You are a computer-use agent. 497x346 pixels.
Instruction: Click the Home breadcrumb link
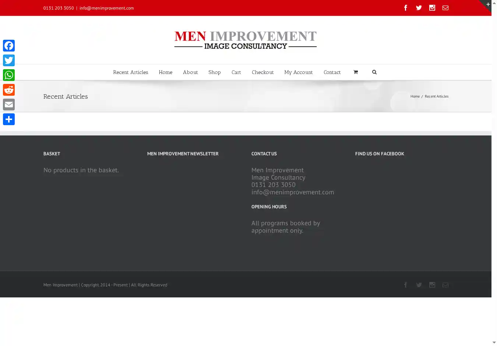pyautogui.click(x=415, y=96)
